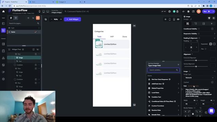
Task: Select the desktop canvas device icon
Action: (48, 12)
